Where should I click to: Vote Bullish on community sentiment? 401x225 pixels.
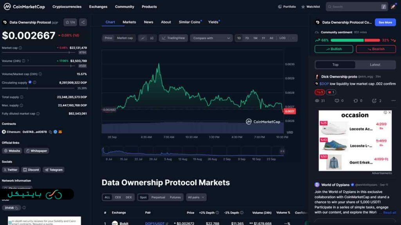point(334,49)
